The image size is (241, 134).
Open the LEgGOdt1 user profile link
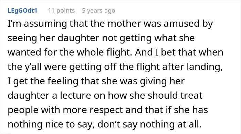(22, 11)
